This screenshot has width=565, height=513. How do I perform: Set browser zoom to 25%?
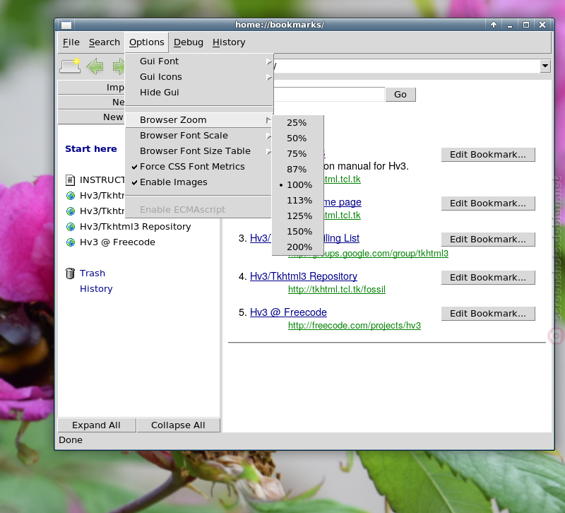[x=297, y=123]
